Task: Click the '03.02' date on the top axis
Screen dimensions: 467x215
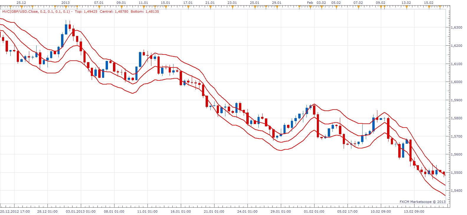Action: pyautogui.click(x=321, y=3)
